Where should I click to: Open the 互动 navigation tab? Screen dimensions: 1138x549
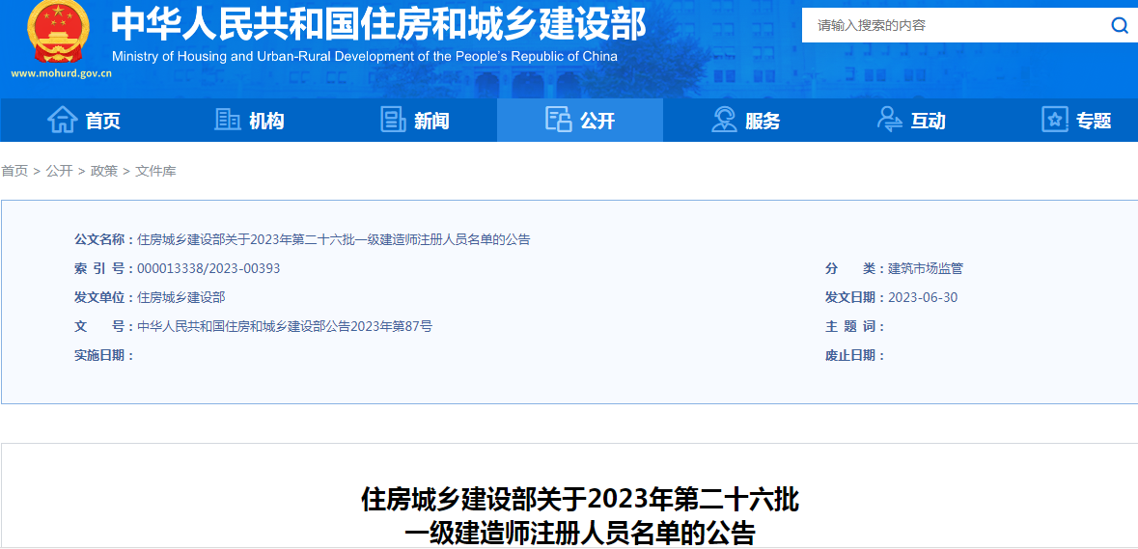[x=911, y=121]
